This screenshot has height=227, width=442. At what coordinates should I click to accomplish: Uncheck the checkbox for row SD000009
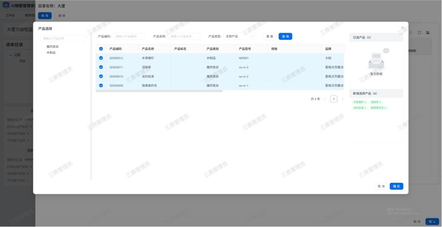[x=101, y=86]
